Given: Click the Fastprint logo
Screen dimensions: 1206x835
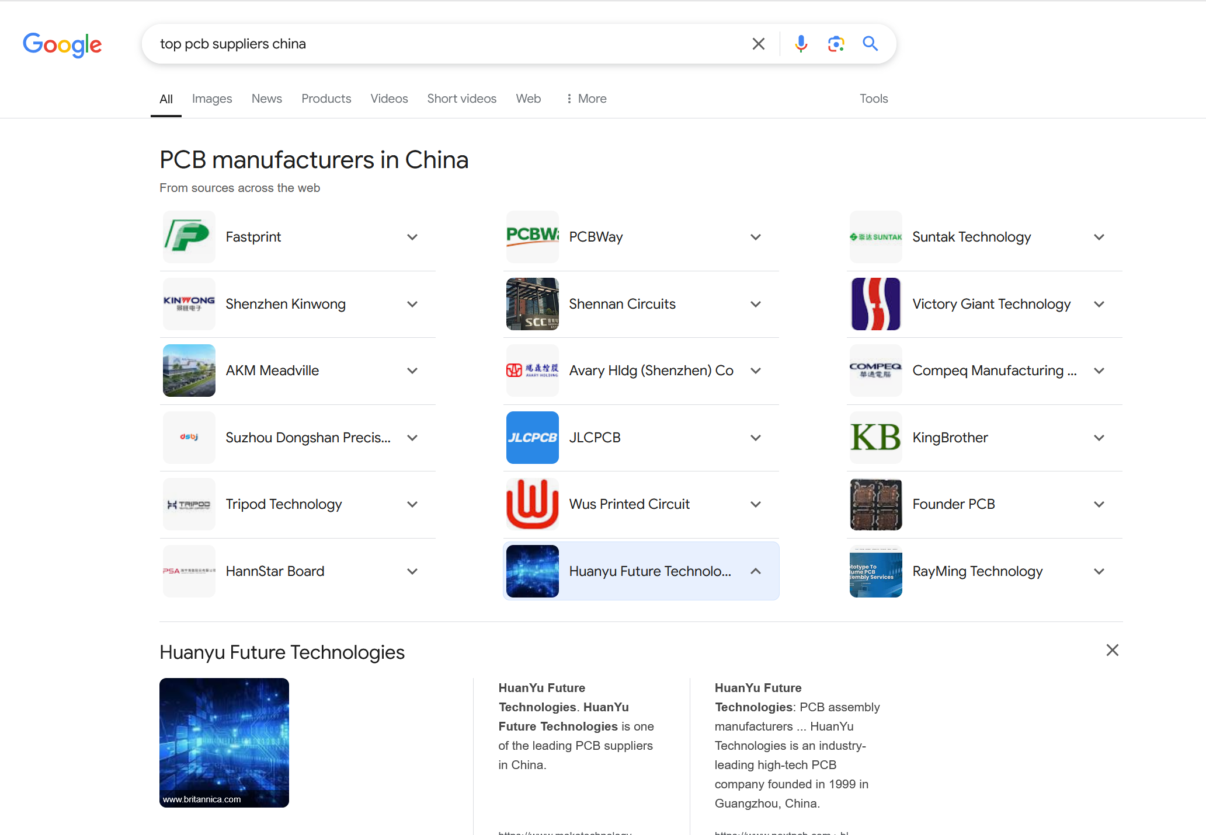Looking at the screenshot, I should [189, 237].
